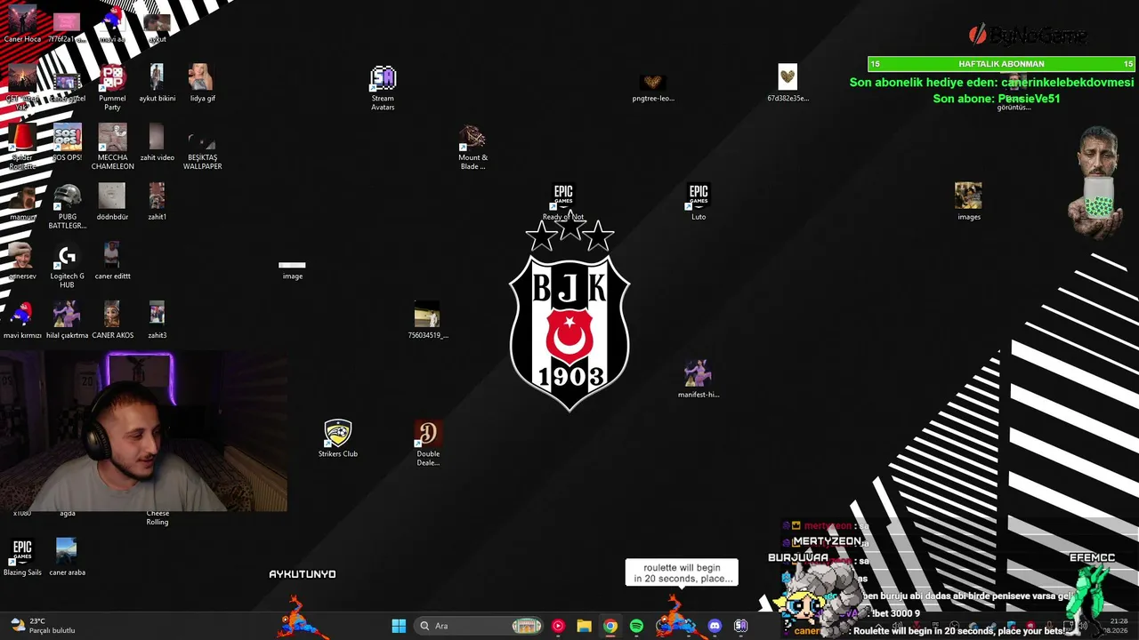Open File Explorer from the taskbar
This screenshot has height=640, width=1139.
click(584, 626)
